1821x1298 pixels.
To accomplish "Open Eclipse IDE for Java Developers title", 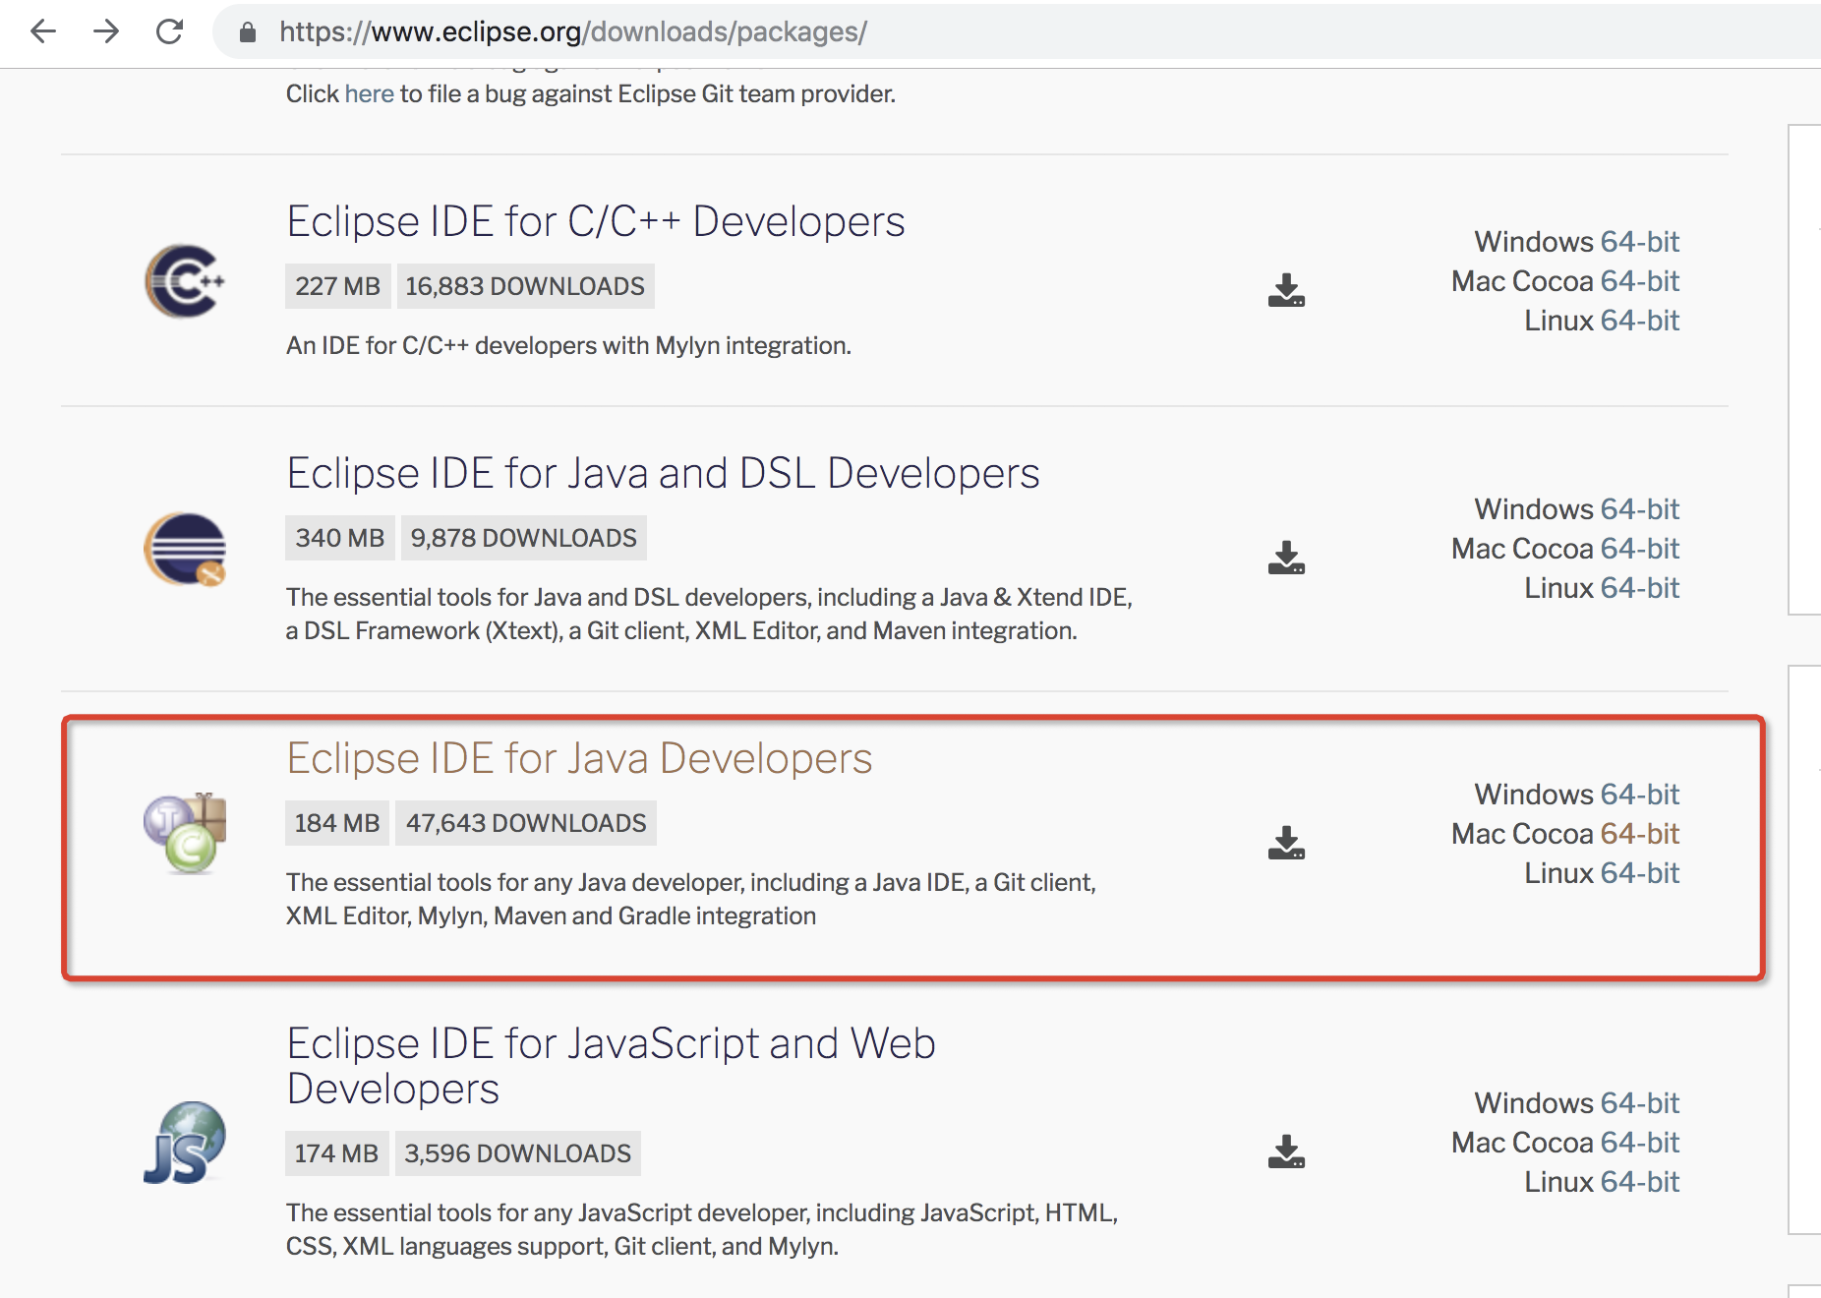I will click(579, 758).
